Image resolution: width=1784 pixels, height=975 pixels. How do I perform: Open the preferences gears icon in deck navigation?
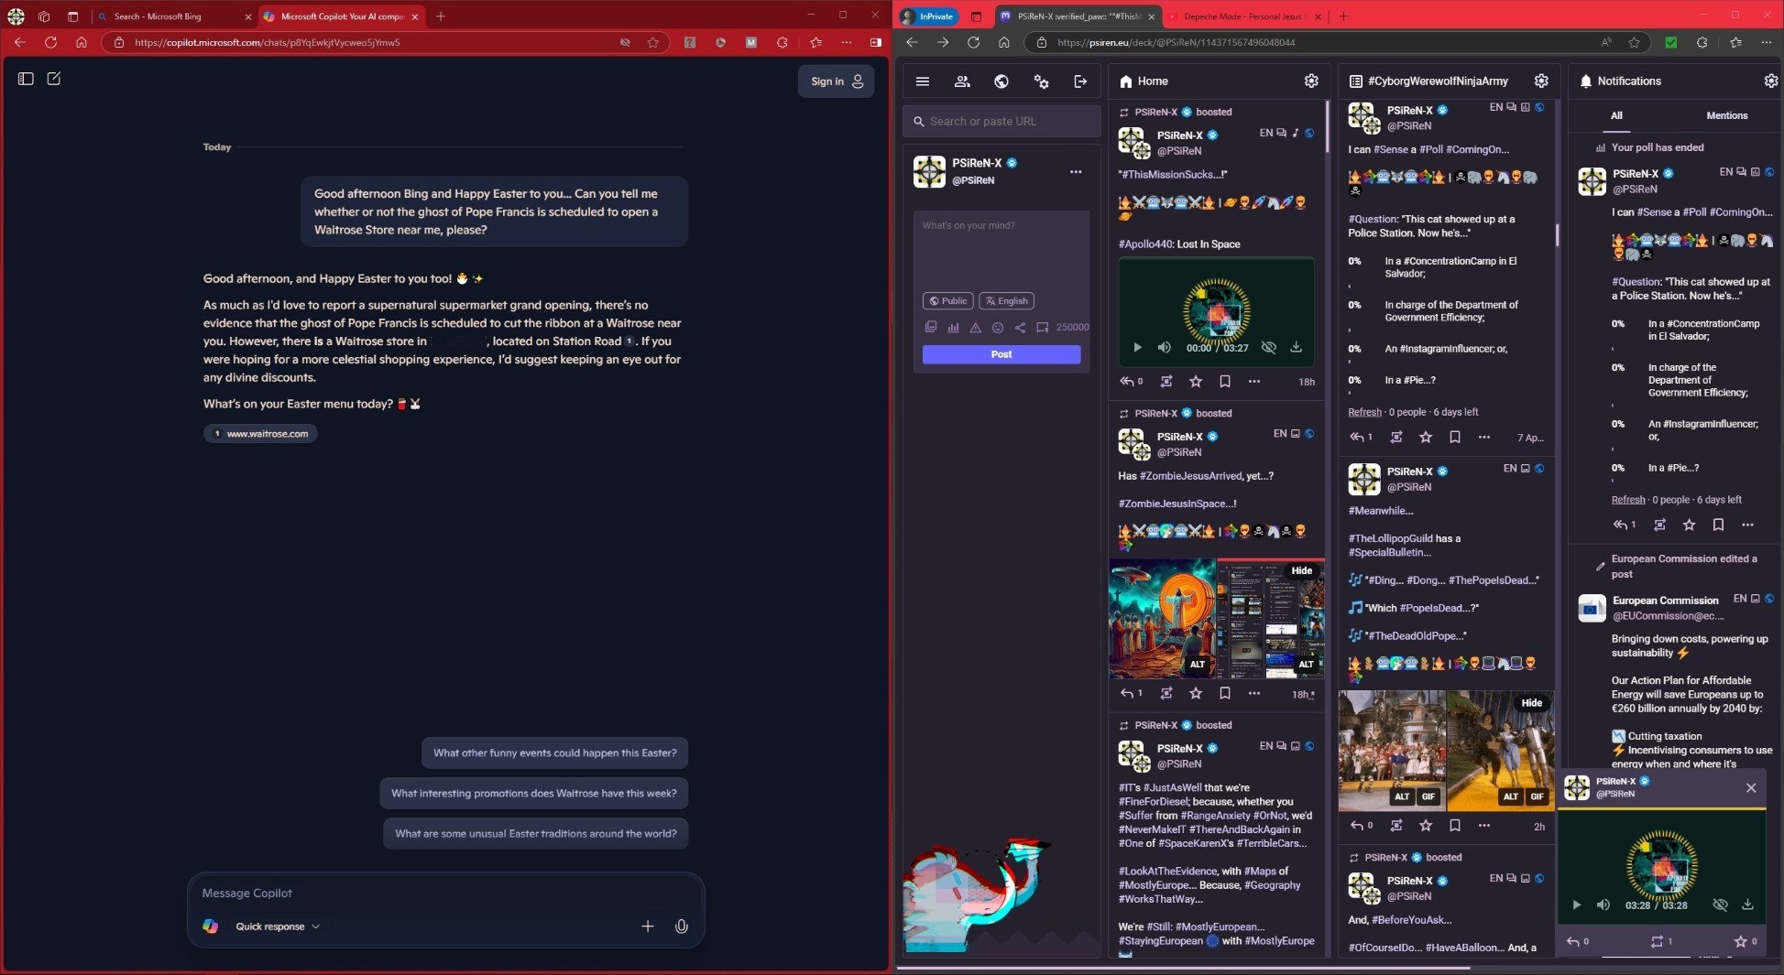click(1041, 81)
